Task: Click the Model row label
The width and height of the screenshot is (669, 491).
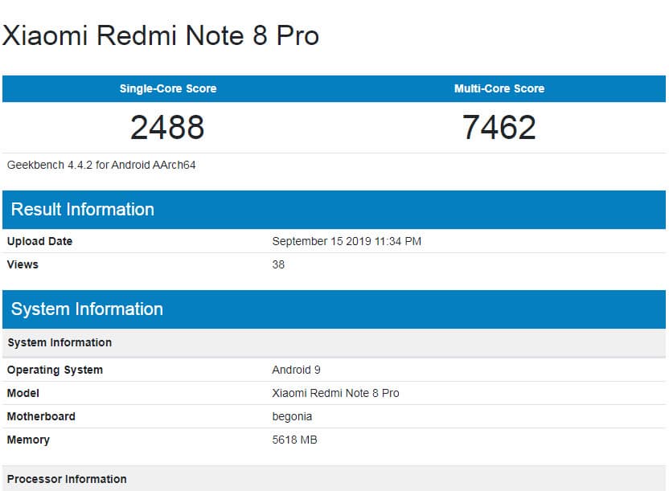Action: click(x=23, y=393)
